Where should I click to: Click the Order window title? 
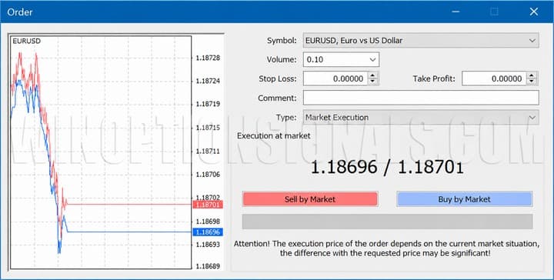[20, 12]
